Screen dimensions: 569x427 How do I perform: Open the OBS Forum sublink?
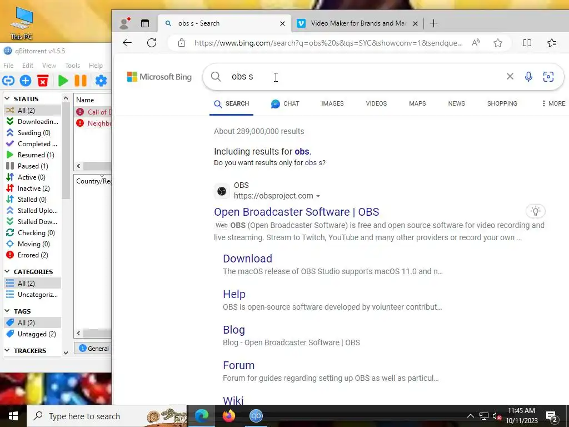tap(238, 365)
